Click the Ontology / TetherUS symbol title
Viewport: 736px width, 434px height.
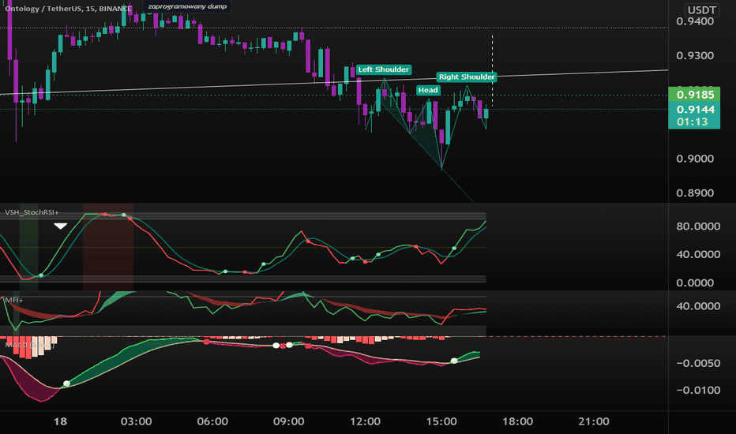[68, 9]
